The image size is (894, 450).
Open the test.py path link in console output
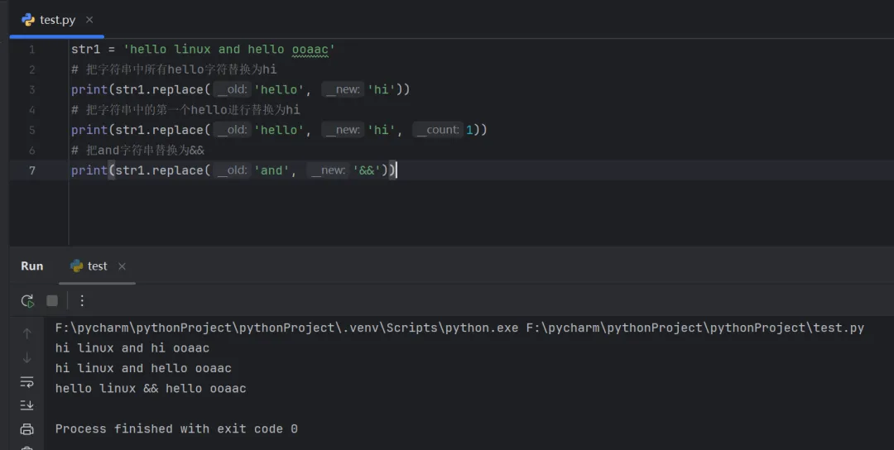point(695,328)
